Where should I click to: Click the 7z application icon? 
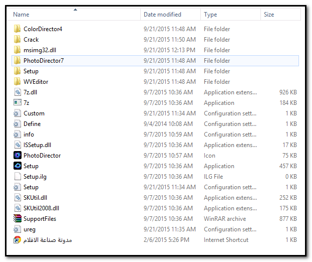click(x=18, y=103)
